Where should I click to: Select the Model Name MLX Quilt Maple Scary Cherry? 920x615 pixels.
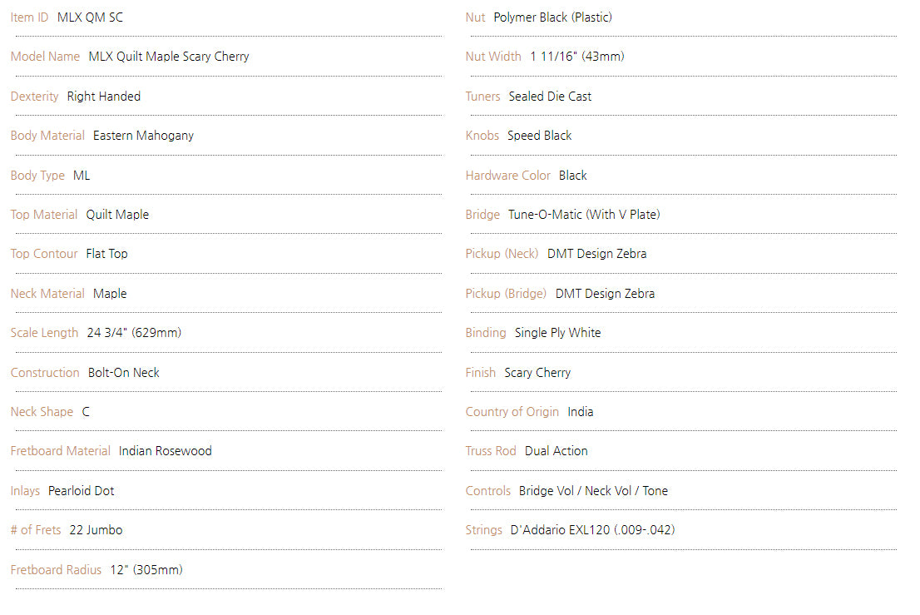169,57
